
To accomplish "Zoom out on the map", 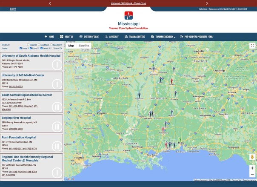I will tap(252, 174).
